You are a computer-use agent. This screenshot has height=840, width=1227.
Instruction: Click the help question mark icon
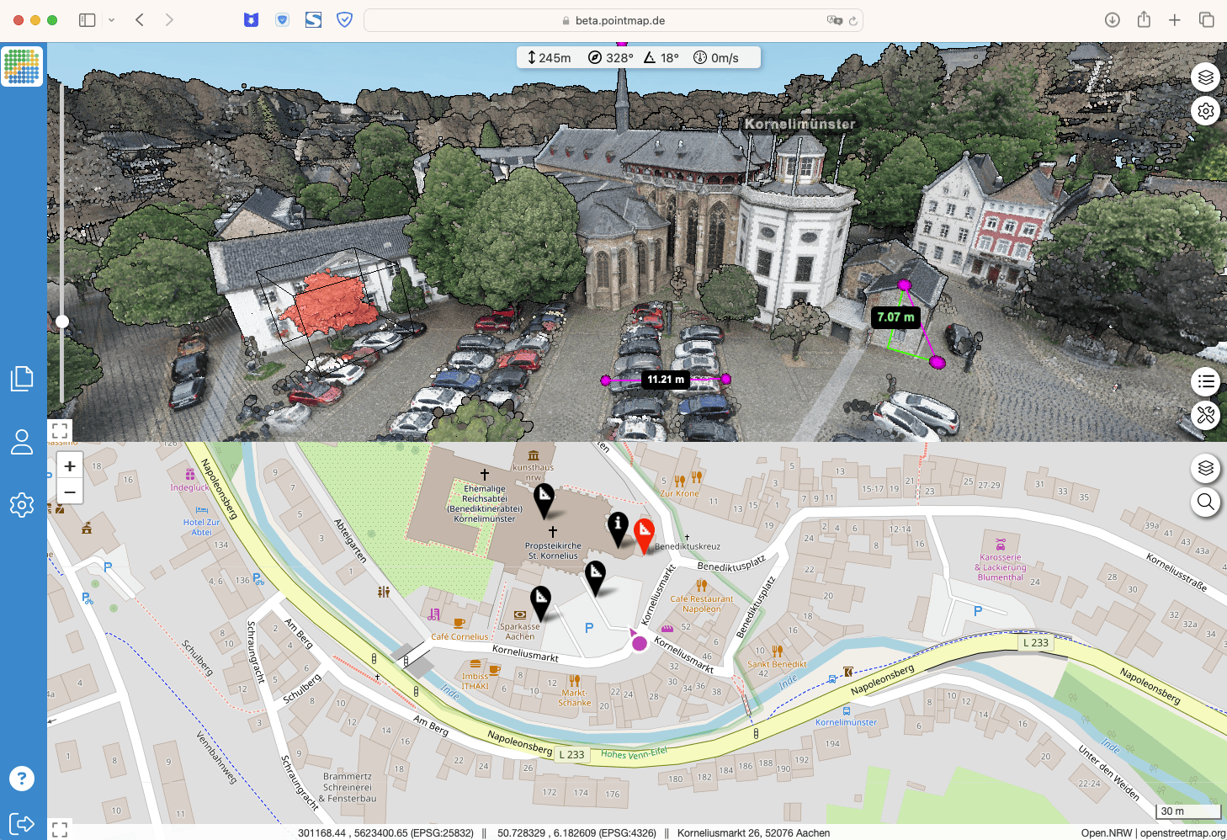pyautogui.click(x=22, y=779)
